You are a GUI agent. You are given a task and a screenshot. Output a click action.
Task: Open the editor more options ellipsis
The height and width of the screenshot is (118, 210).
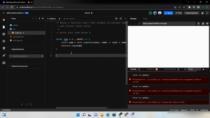[x=125, y=19]
